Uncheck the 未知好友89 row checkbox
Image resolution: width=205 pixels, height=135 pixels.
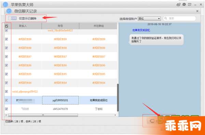[x=6, y=39]
